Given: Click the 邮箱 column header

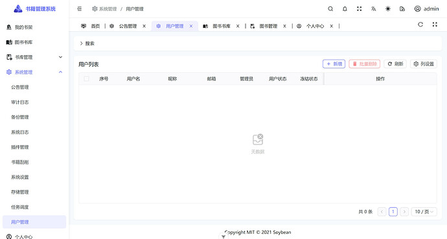Looking at the screenshot, I should click(x=211, y=78).
